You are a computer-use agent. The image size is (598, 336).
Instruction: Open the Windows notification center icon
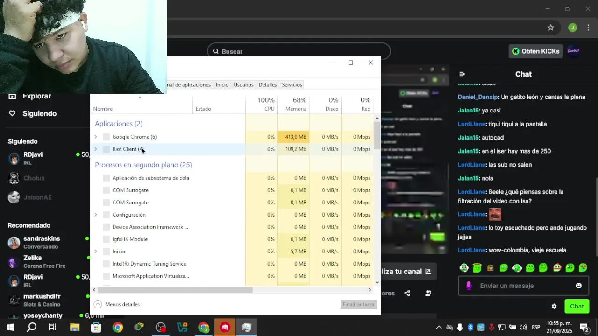pos(584,328)
